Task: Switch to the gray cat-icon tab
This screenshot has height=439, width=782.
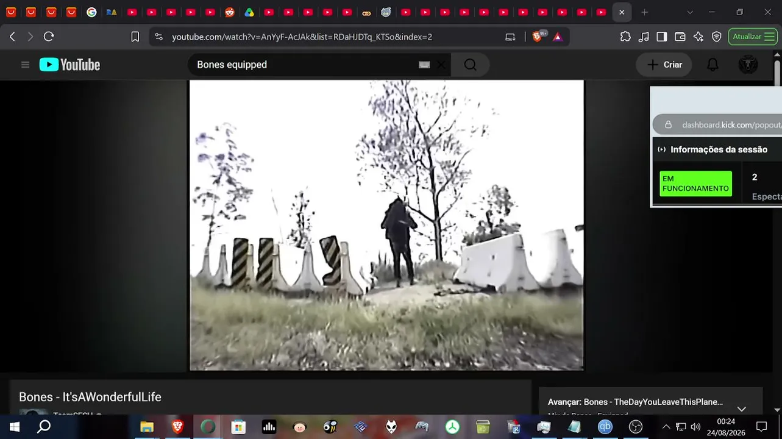Action: coord(386,12)
